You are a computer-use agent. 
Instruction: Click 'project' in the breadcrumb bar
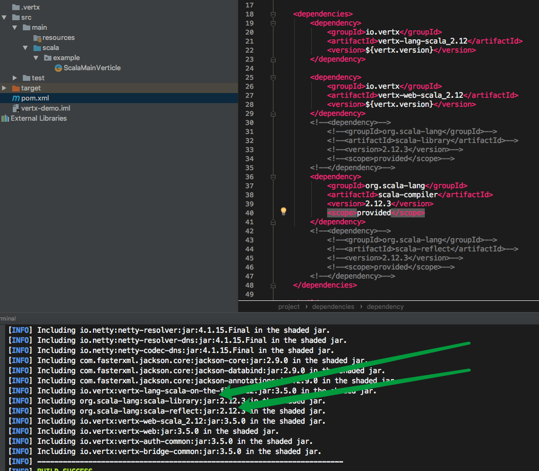point(289,307)
